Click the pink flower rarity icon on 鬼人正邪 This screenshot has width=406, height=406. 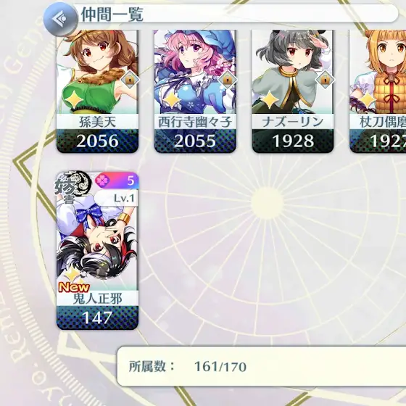[101, 181]
